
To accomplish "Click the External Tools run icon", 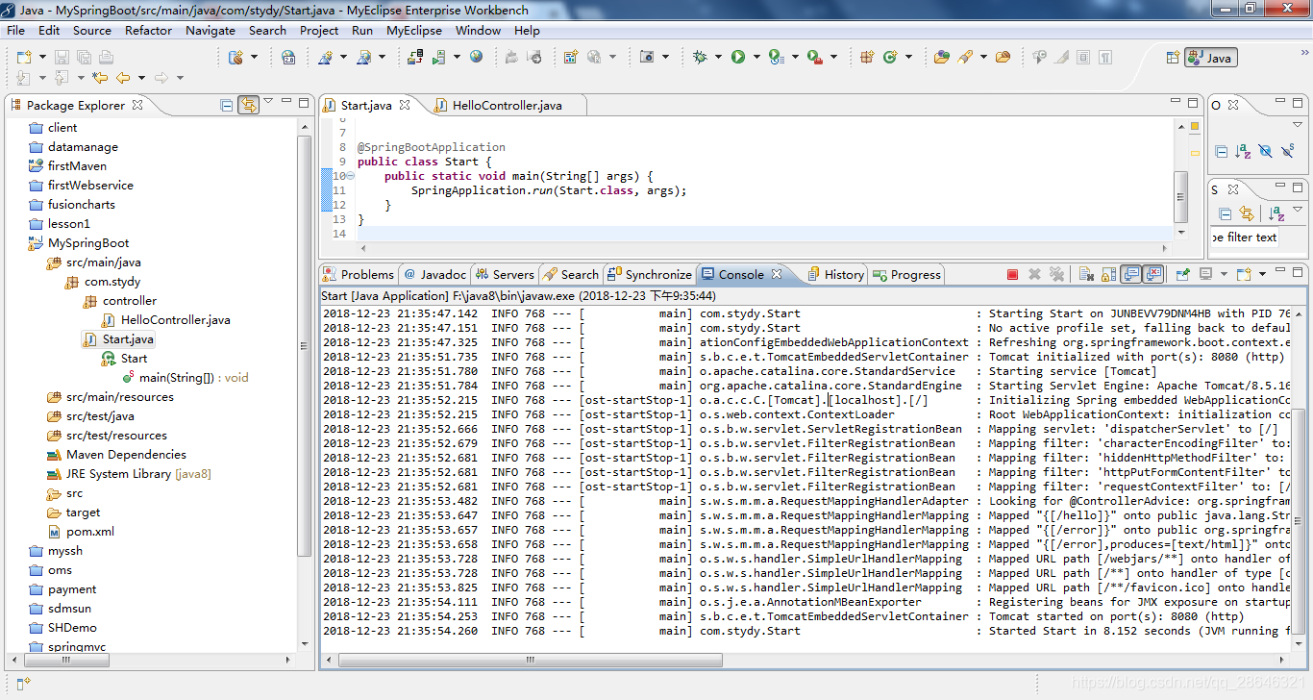I will click(815, 57).
